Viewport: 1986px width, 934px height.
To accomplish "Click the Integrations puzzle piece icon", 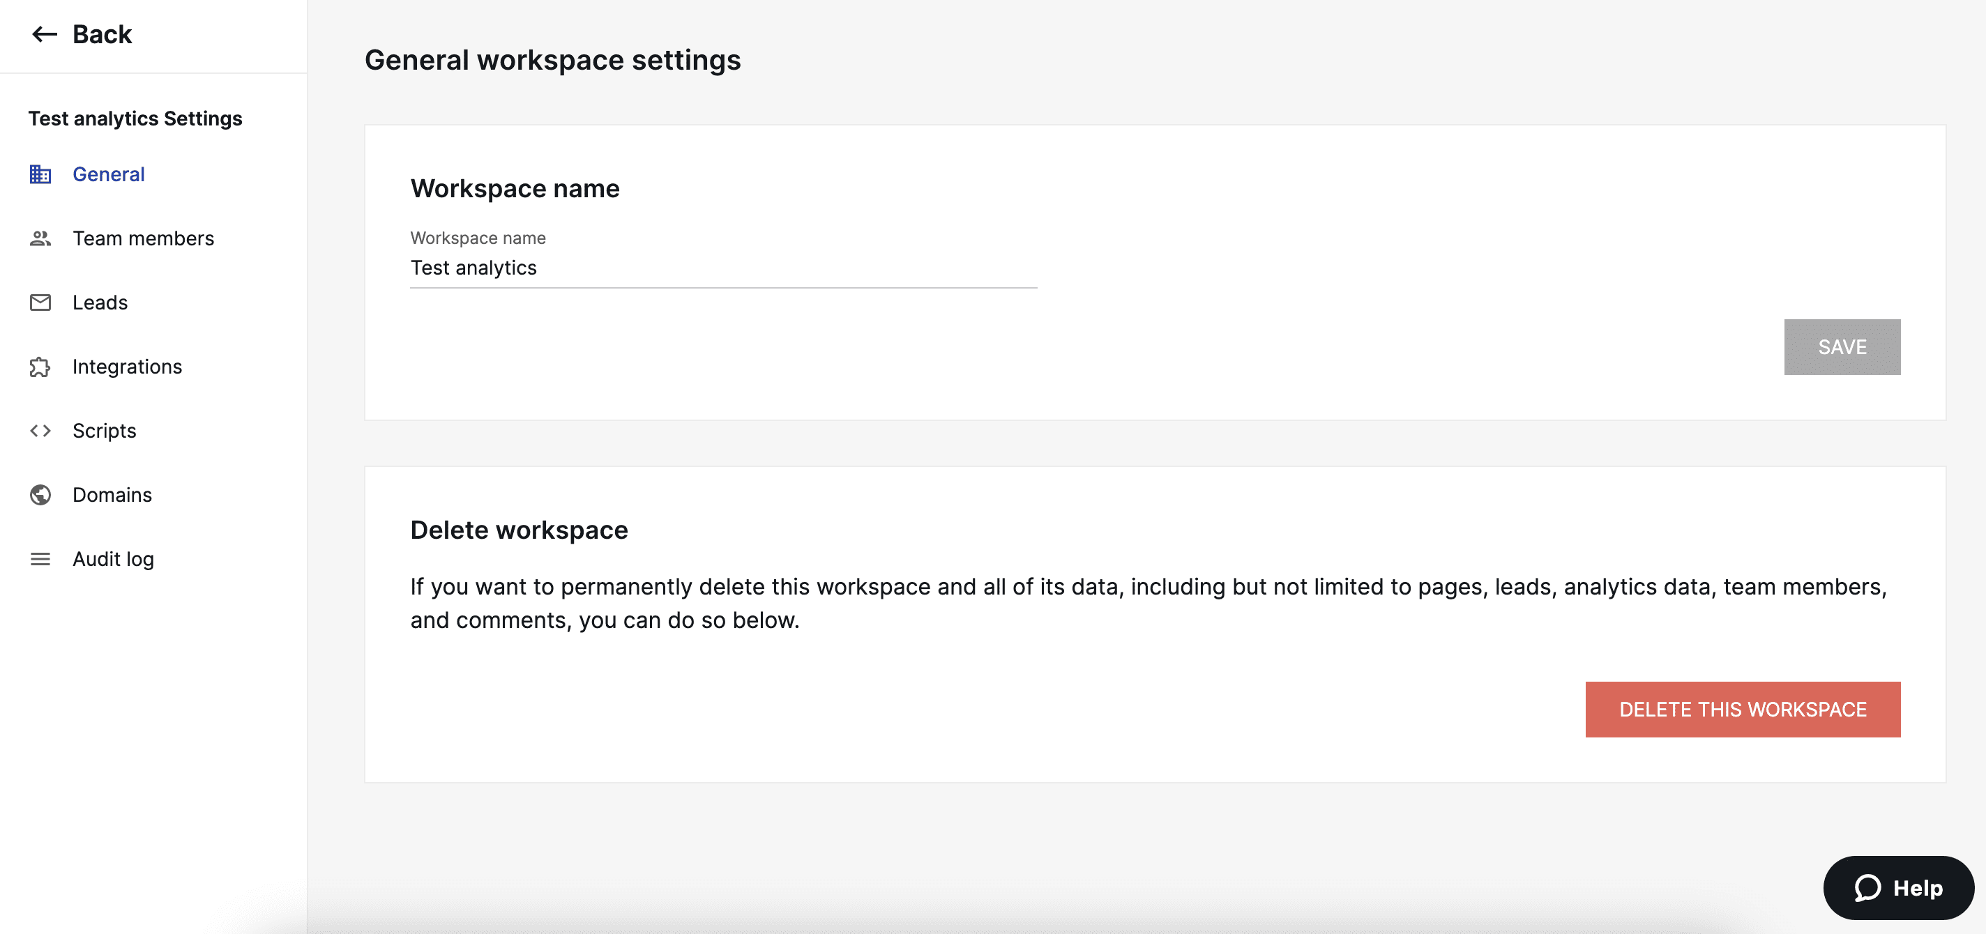I will coord(40,367).
